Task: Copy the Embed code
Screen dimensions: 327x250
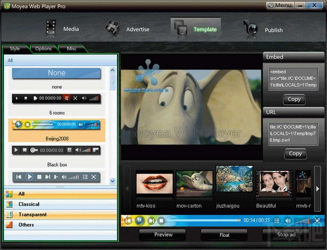Action: pos(294,99)
